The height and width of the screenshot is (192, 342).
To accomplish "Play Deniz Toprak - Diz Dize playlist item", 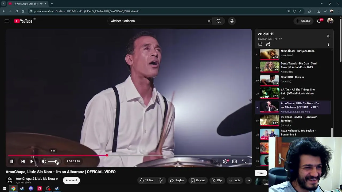I will tap(293, 67).
